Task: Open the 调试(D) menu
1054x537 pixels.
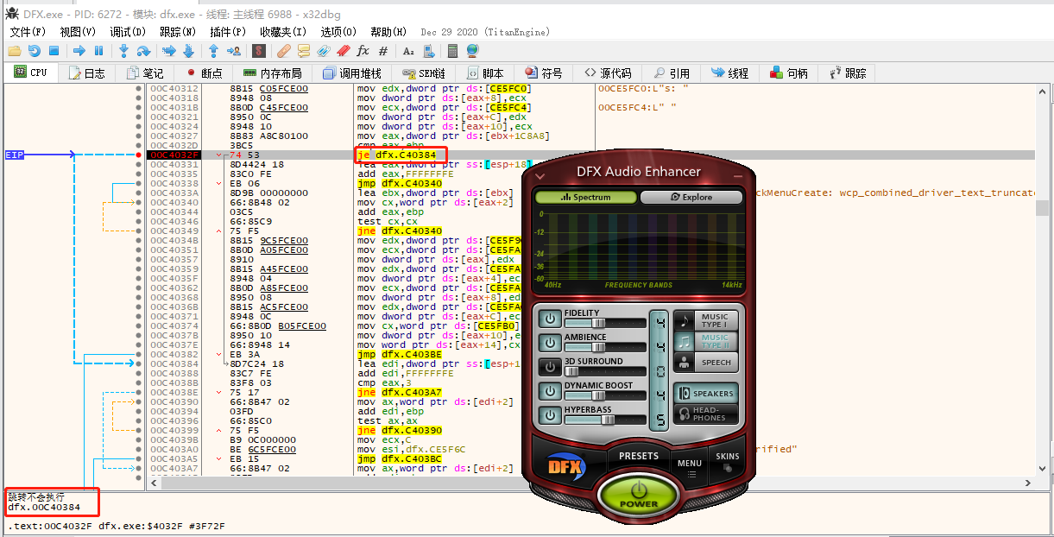Action: [128, 32]
